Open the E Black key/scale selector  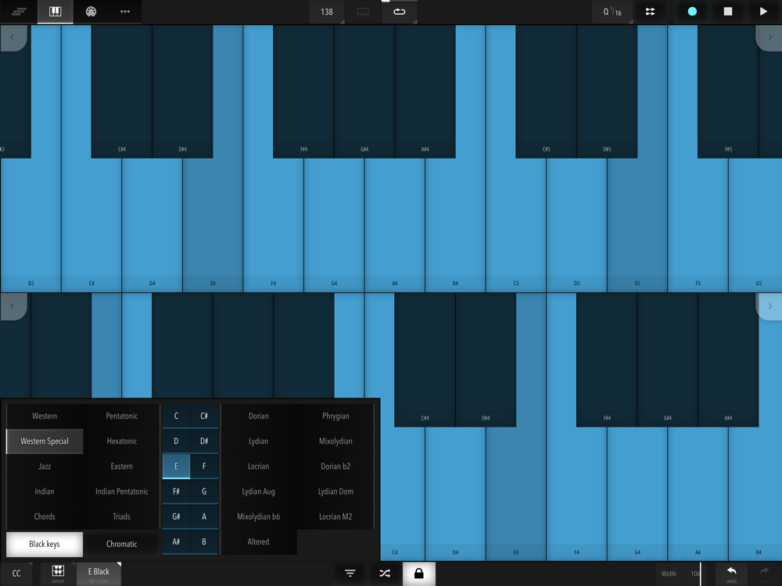click(x=99, y=573)
